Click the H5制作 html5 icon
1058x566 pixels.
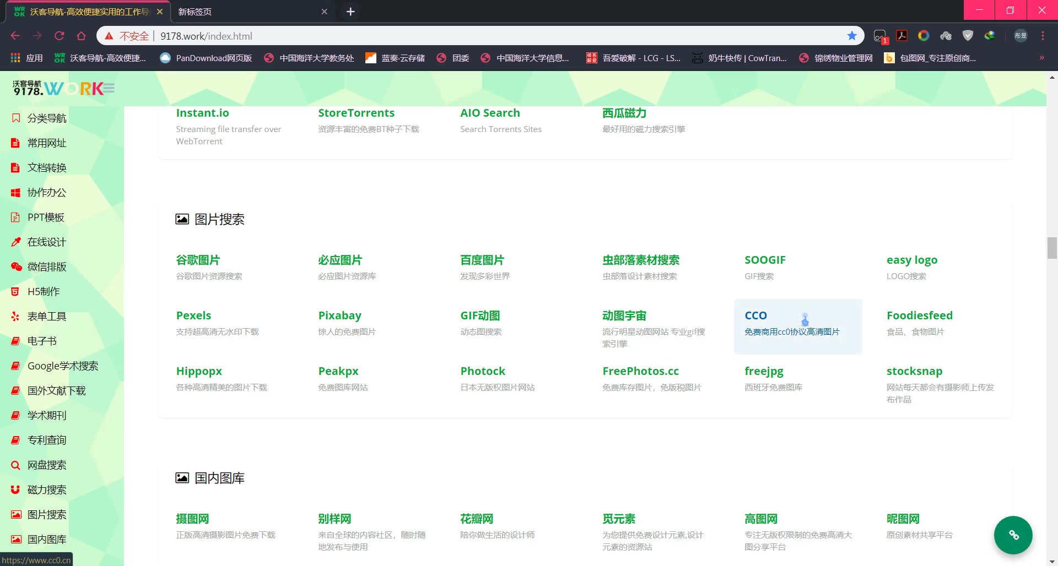tap(16, 291)
